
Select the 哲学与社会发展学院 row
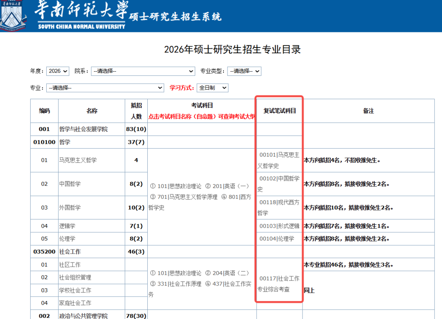[x=83, y=129]
